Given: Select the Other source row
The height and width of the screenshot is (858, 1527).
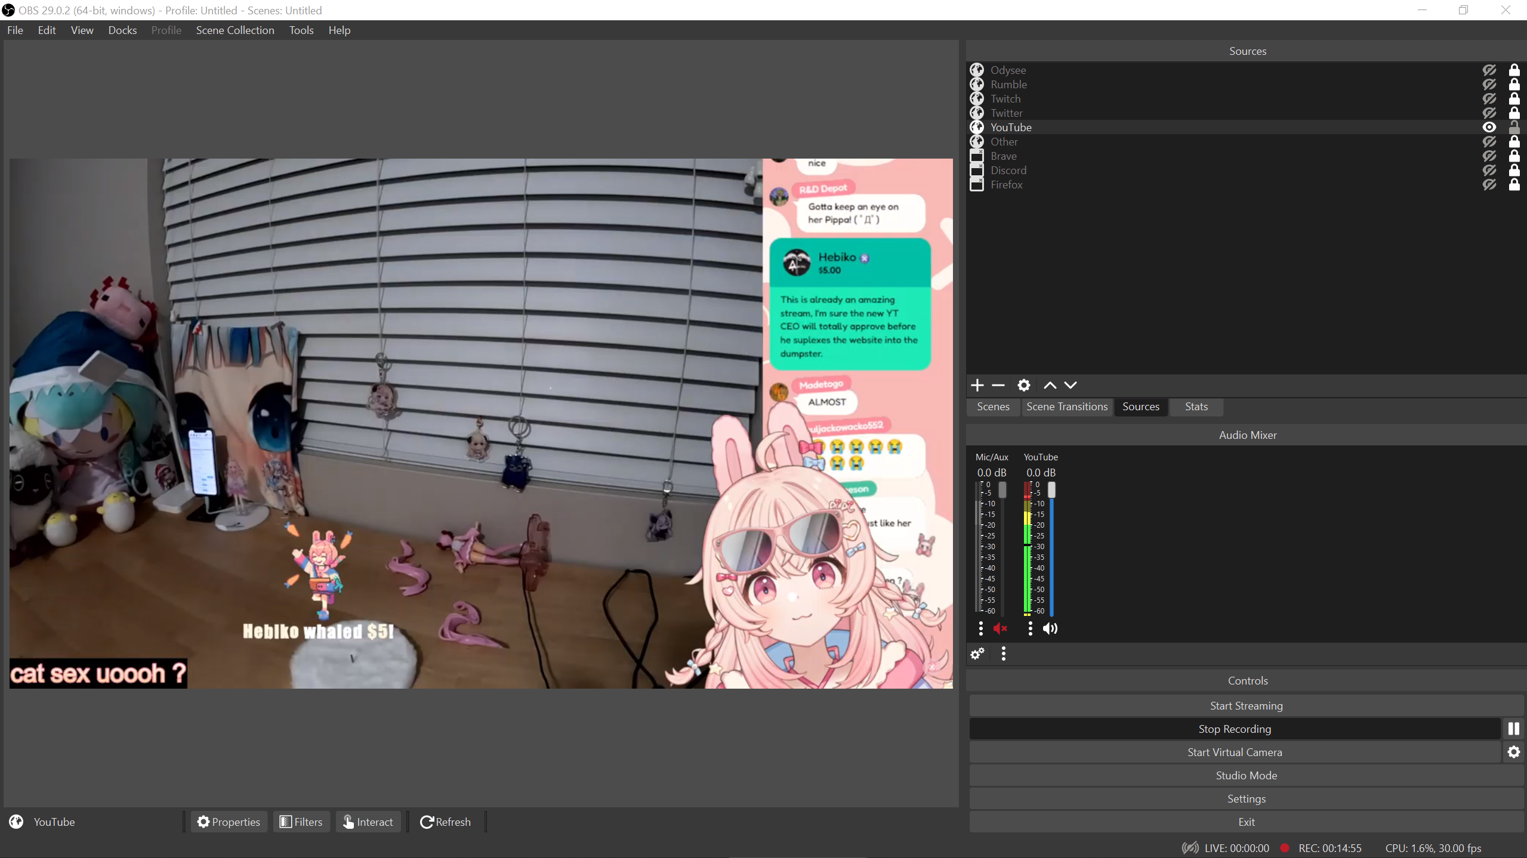Looking at the screenshot, I should (x=1246, y=141).
